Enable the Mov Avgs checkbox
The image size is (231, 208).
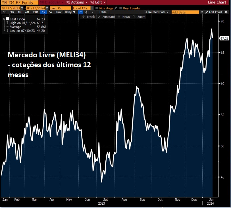(97, 8)
